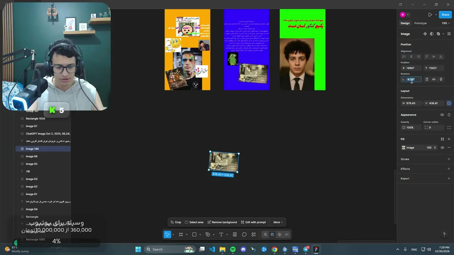Click the Create component icon

pos(425,34)
